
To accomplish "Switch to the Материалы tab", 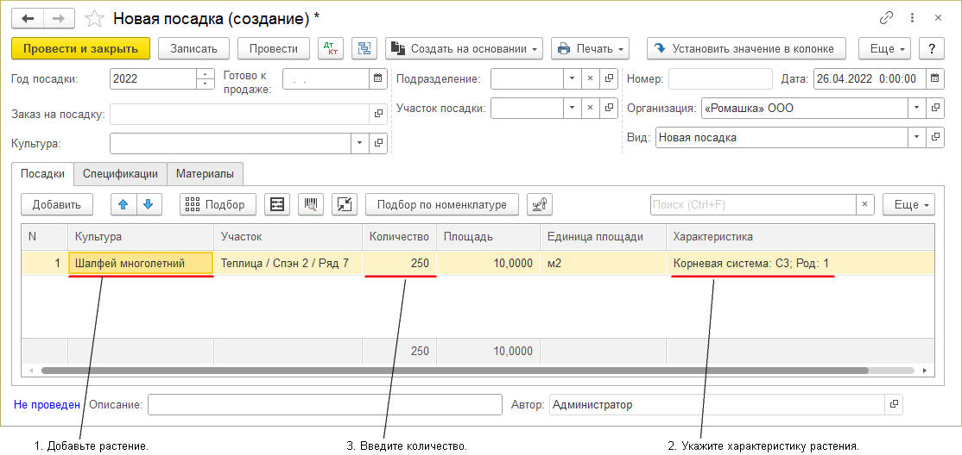I will pos(205,173).
